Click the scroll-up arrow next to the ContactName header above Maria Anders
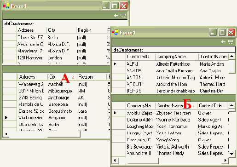237x167 pixels. (231, 57)
